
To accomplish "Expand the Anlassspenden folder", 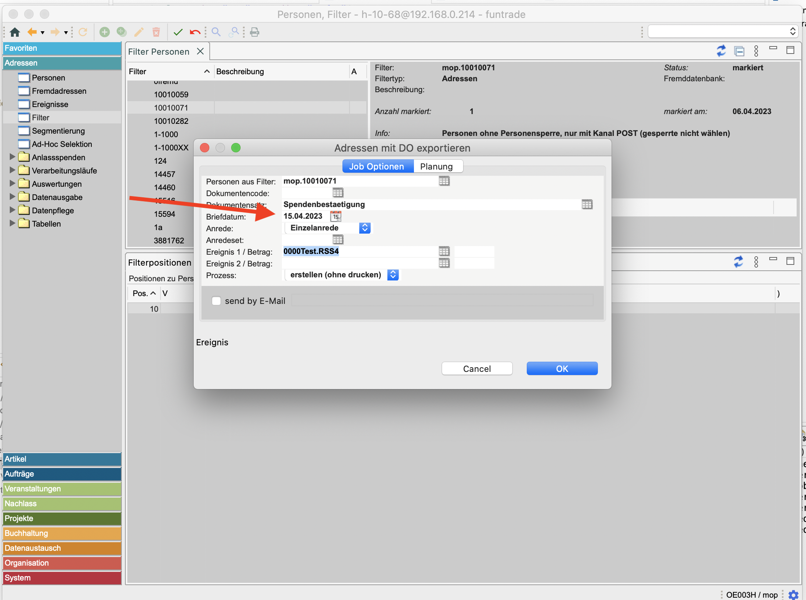I will [12, 157].
